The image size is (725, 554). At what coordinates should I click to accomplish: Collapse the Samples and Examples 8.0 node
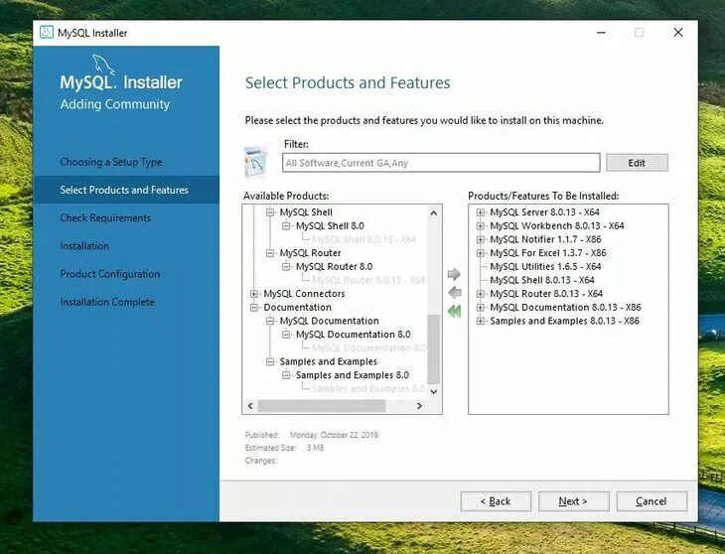tap(286, 375)
